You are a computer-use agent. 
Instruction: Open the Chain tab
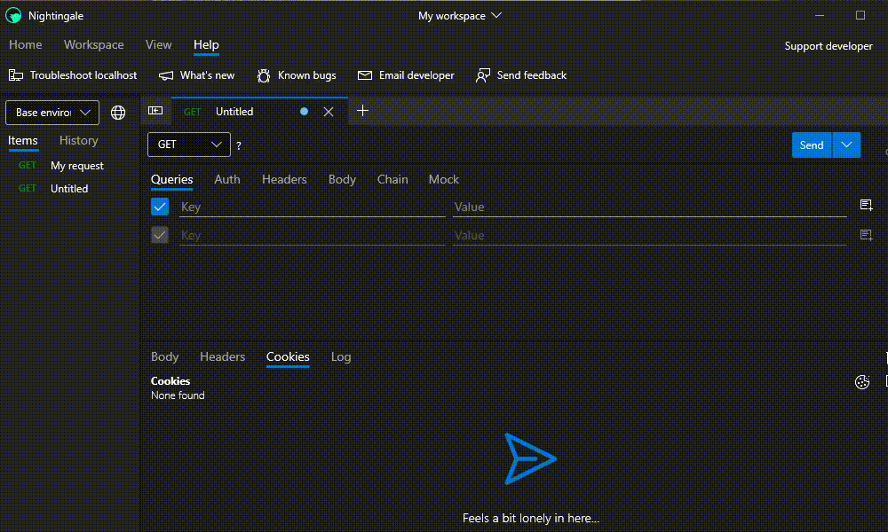392,179
